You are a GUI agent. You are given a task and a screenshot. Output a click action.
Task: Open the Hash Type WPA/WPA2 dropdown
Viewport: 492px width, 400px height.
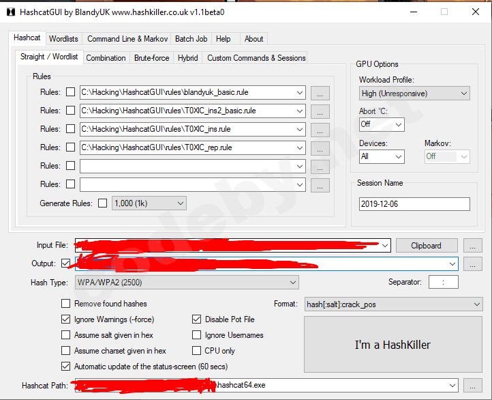(187, 282)
